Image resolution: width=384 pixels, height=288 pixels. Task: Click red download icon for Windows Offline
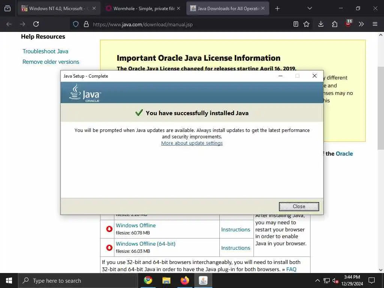109,229
